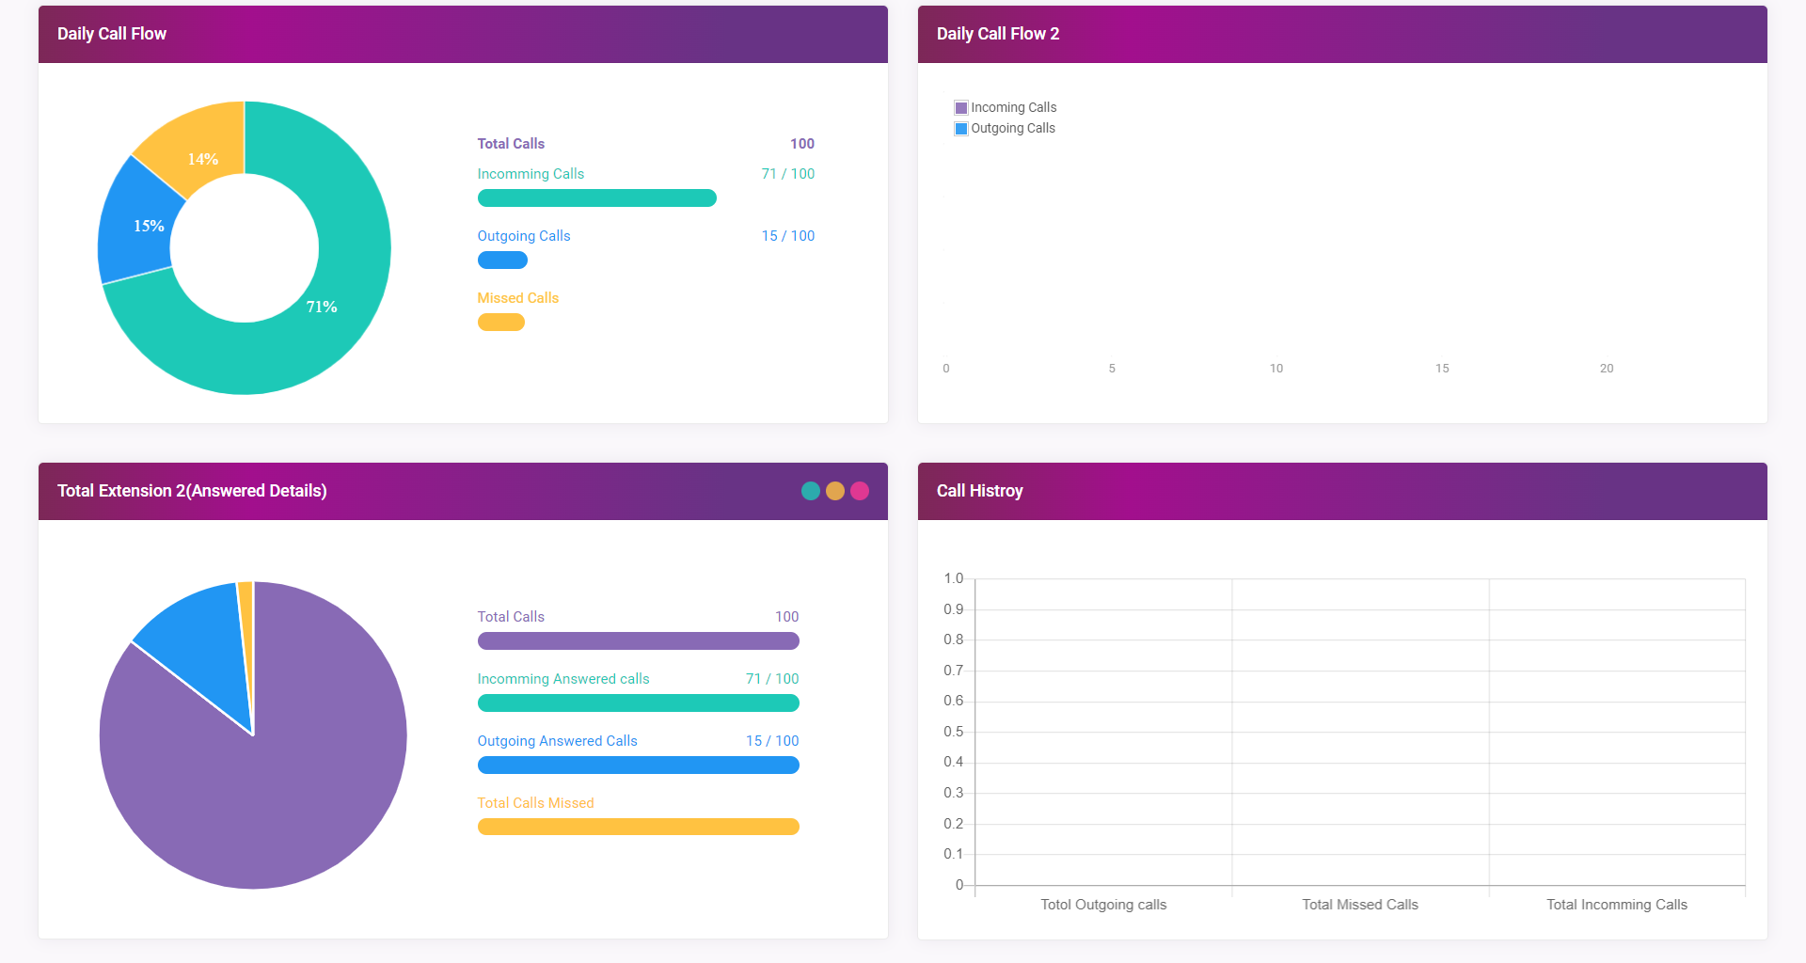Click the Incomming Answered calls label
1806x963 pixels.
tap(562, 679)
